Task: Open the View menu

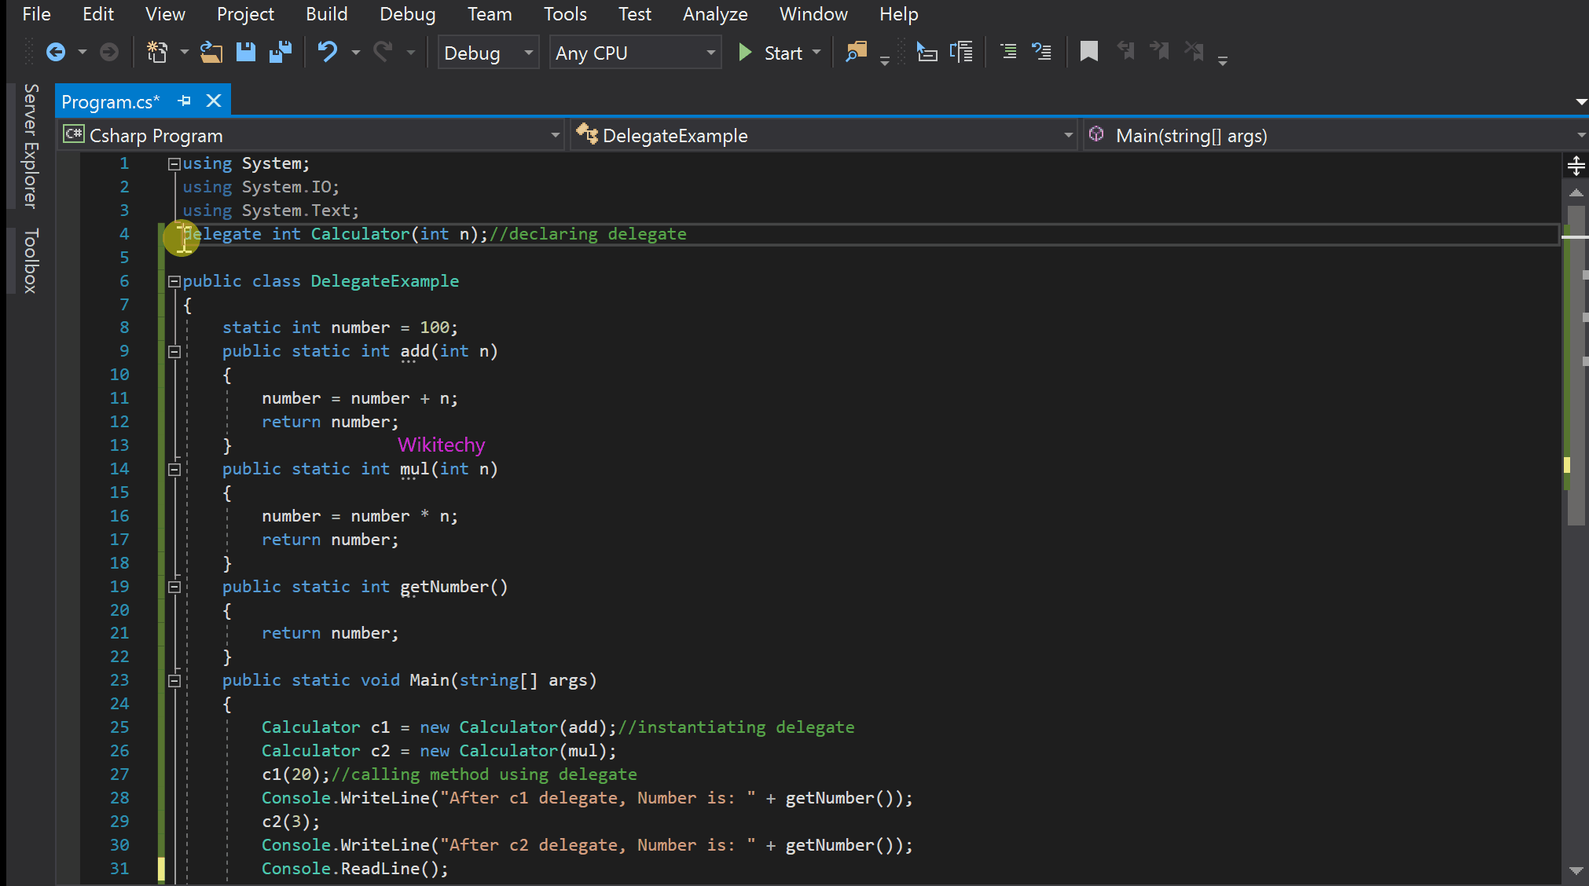Action: tap(165, 14)
